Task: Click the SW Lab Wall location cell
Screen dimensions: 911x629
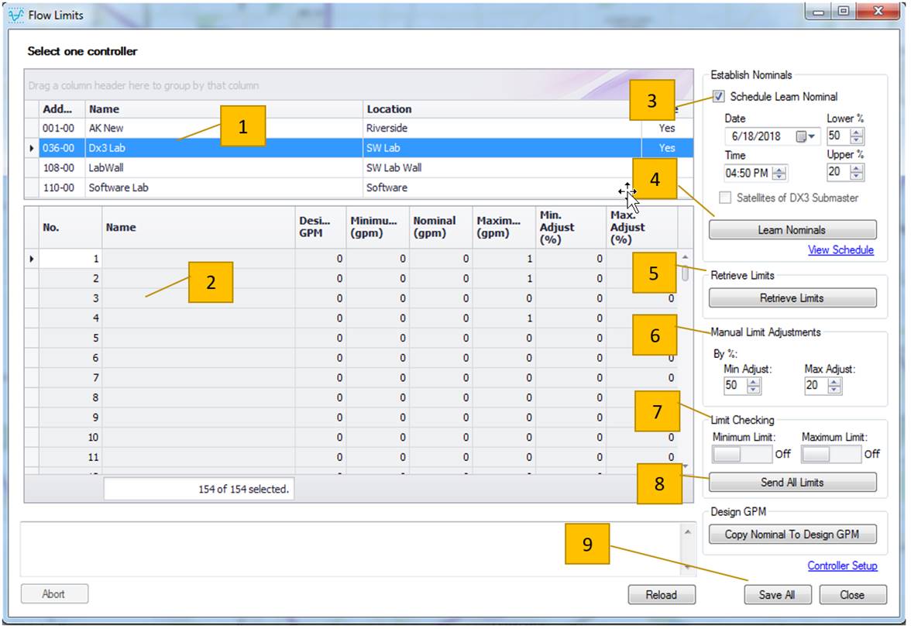Action: (x=502, y=168)
